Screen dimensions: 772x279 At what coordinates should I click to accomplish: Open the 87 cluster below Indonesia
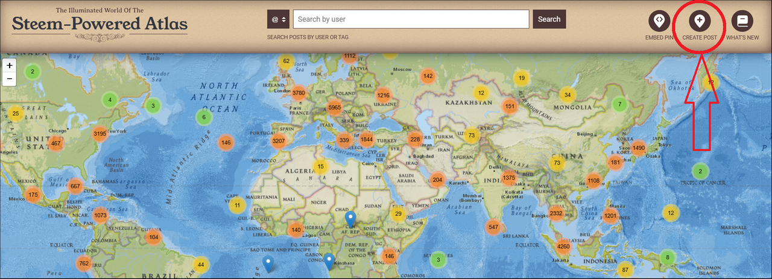[625, 270]
